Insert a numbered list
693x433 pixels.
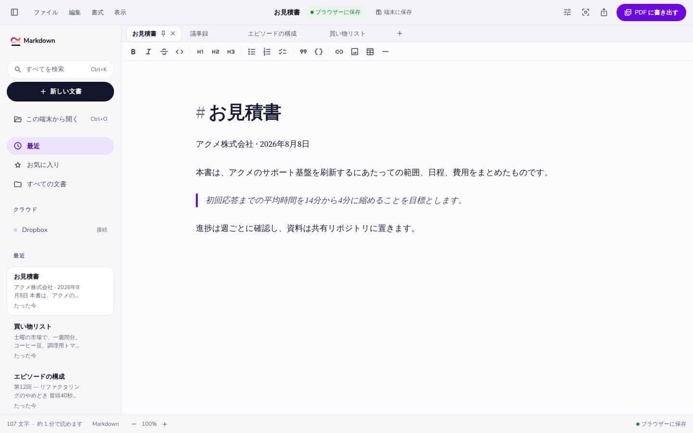(x=267, y=52)
